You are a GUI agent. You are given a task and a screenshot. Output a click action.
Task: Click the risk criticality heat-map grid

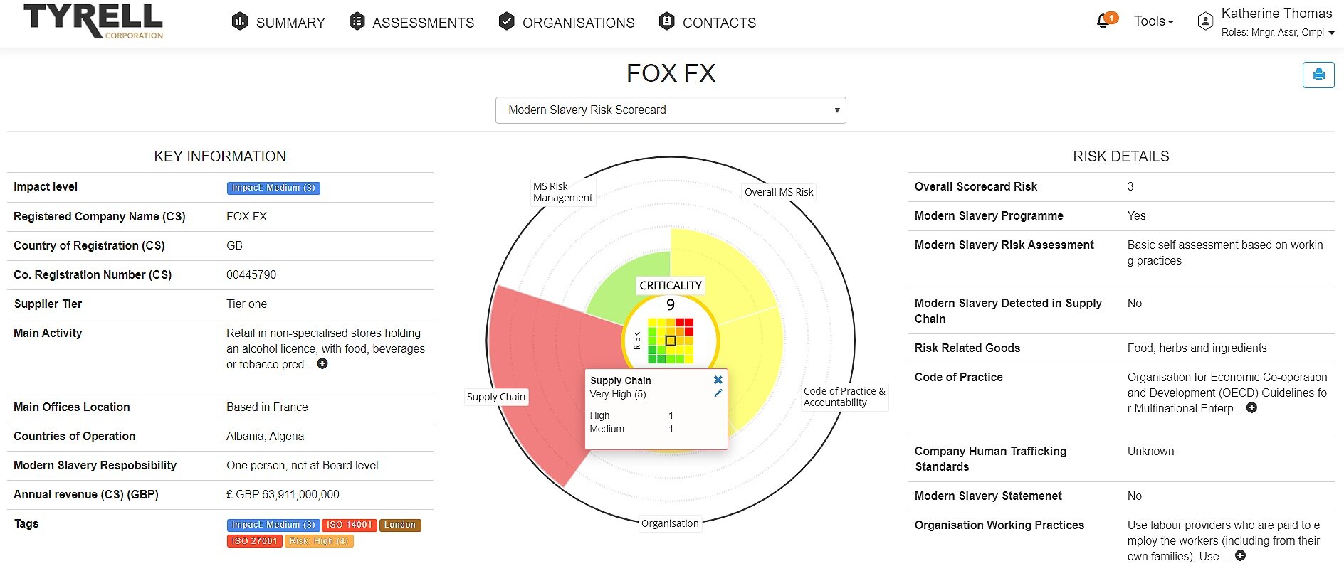click(x=671, y=341)
